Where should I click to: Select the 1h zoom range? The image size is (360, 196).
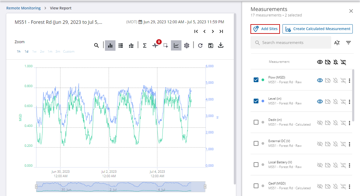(19, 51)
